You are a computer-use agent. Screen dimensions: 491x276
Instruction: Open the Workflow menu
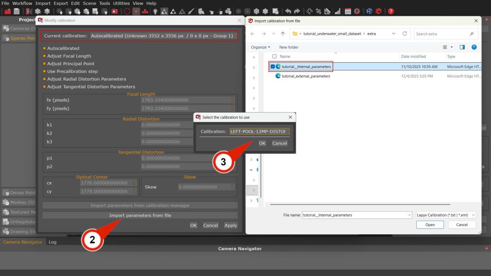point(22,3)
